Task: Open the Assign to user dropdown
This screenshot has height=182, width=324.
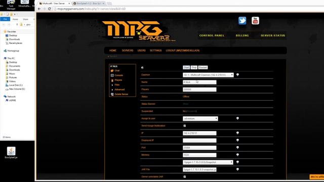Action: (200, 119)
